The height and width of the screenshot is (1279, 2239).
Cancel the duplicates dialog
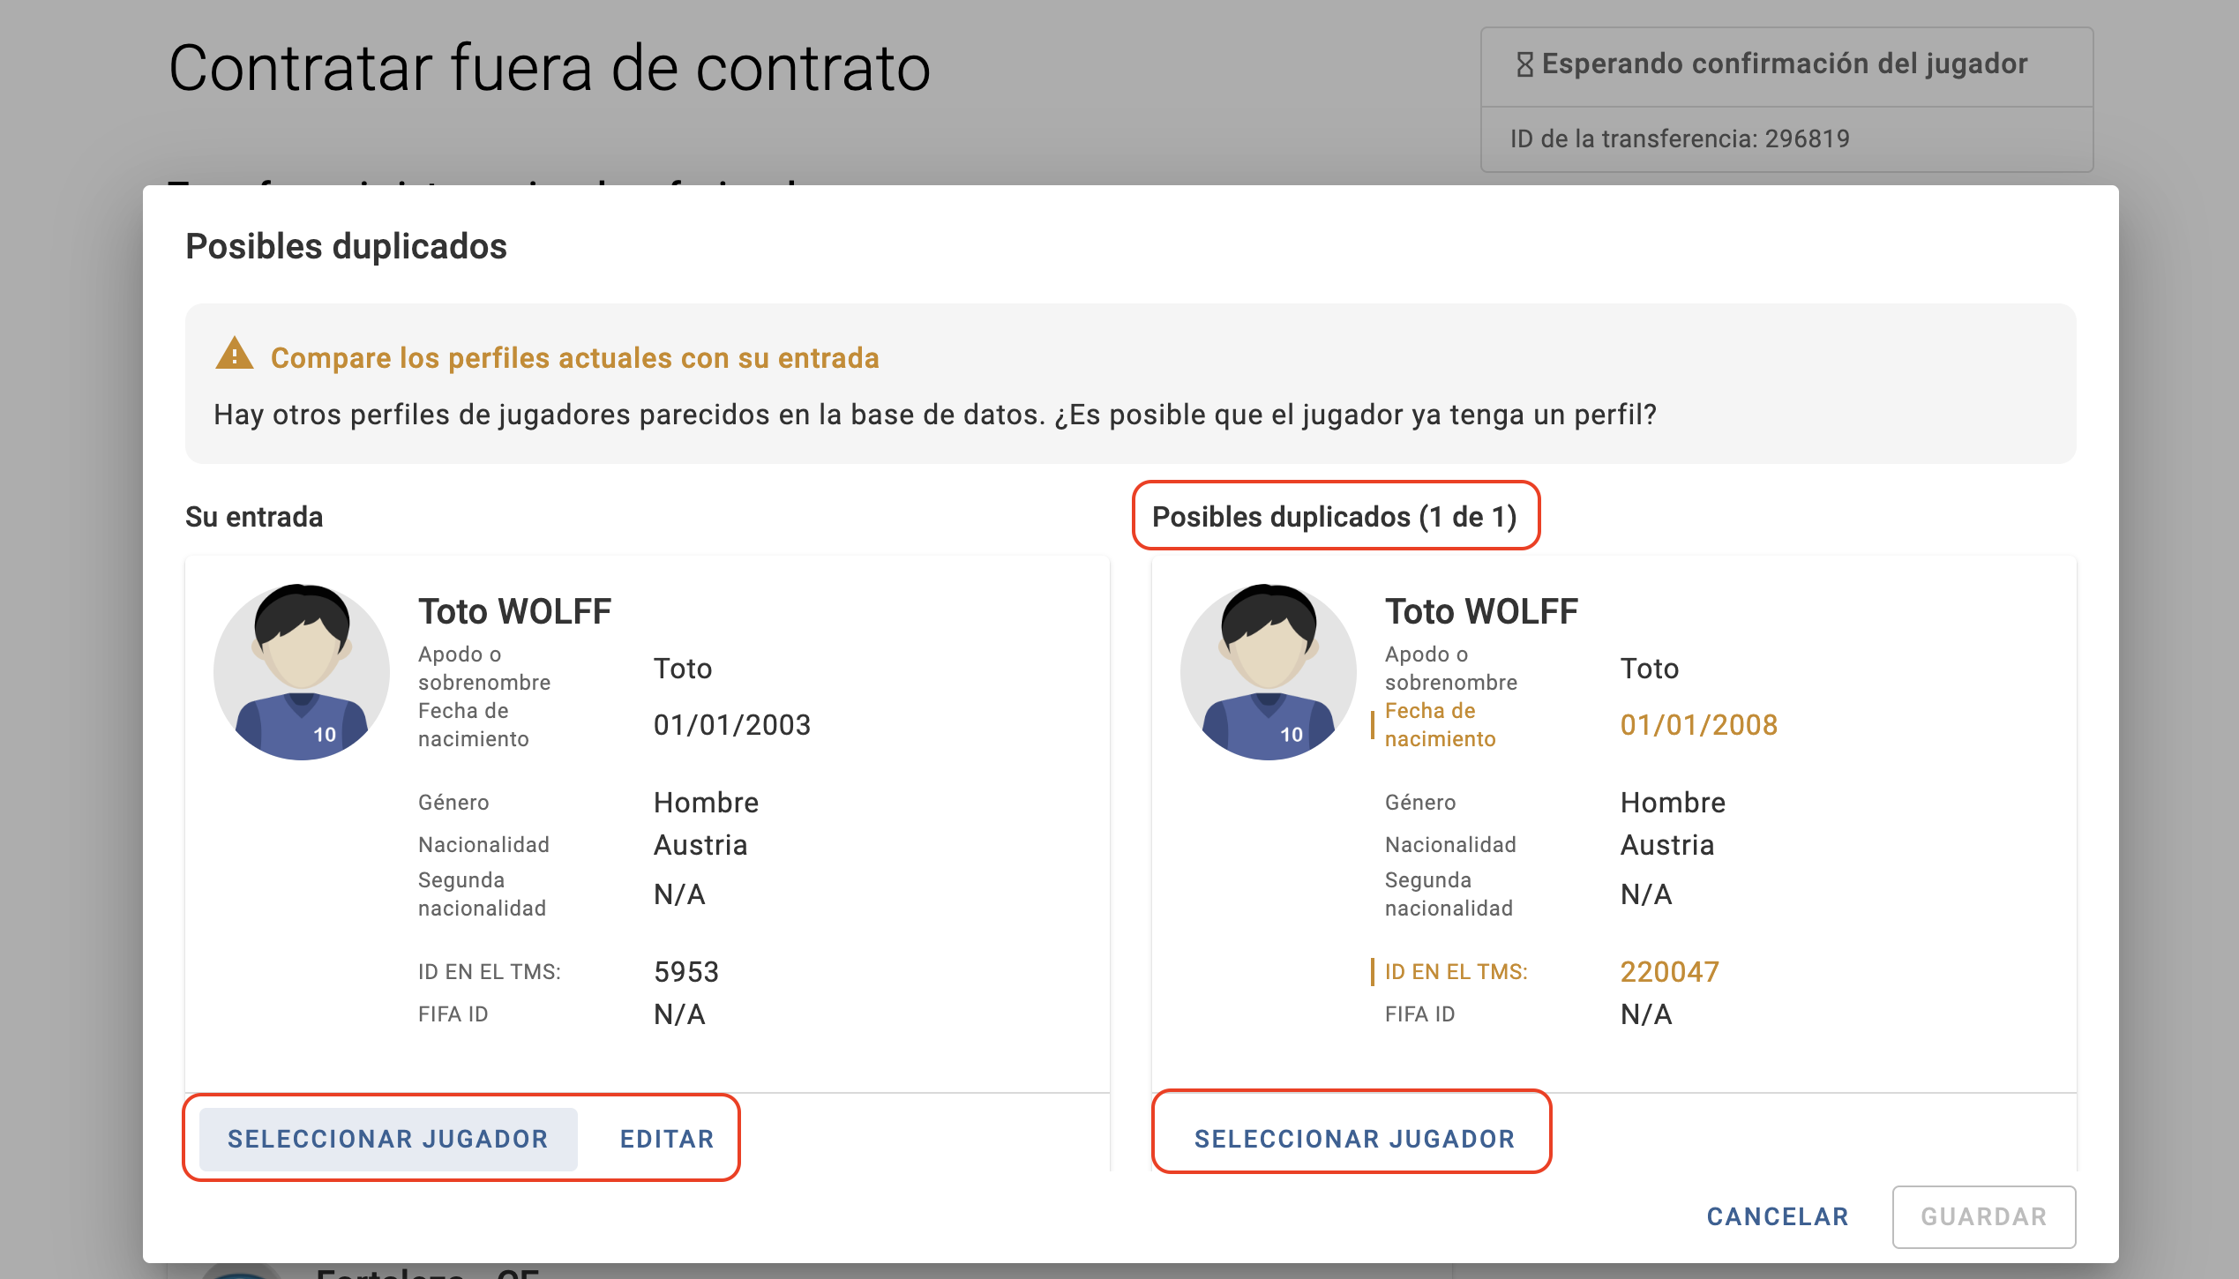tap(1778, 1216)
